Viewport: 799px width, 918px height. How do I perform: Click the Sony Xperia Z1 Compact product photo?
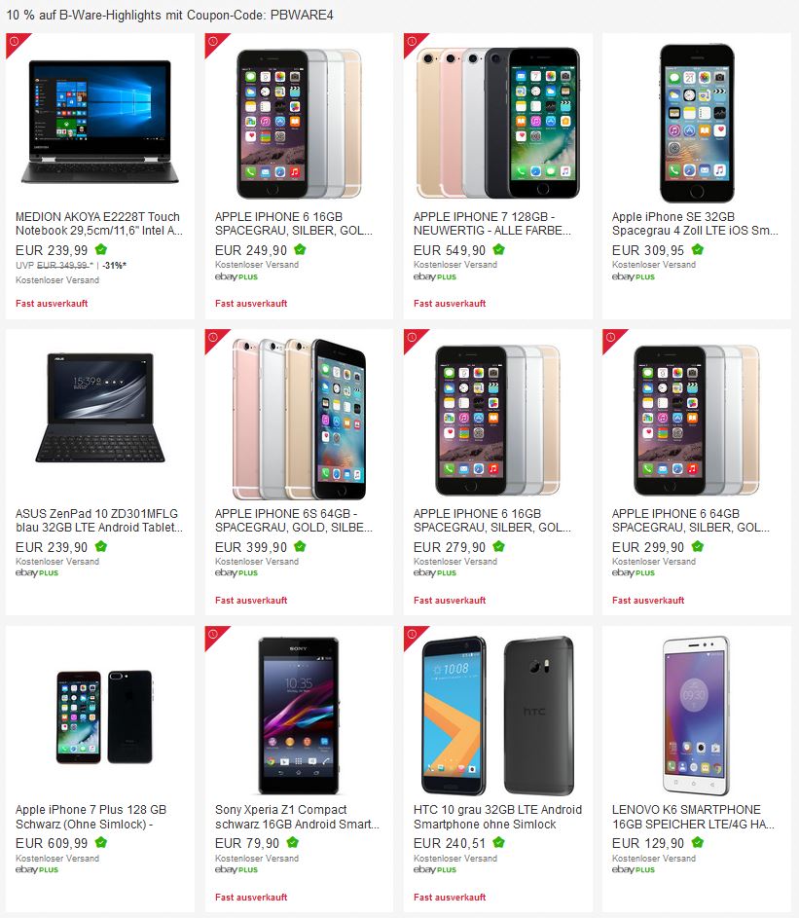click(x=299, y=716)
